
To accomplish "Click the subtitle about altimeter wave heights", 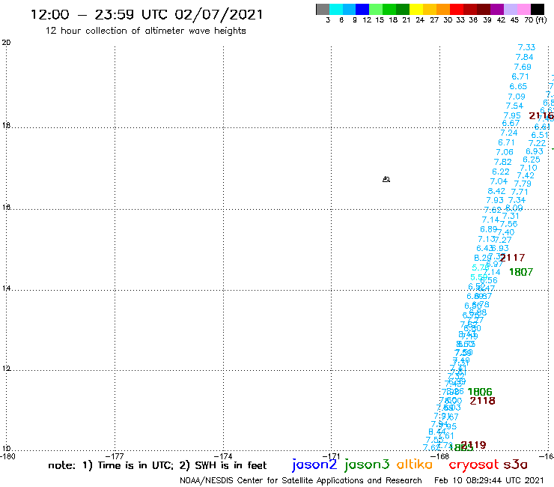I will tap(145, 31).
